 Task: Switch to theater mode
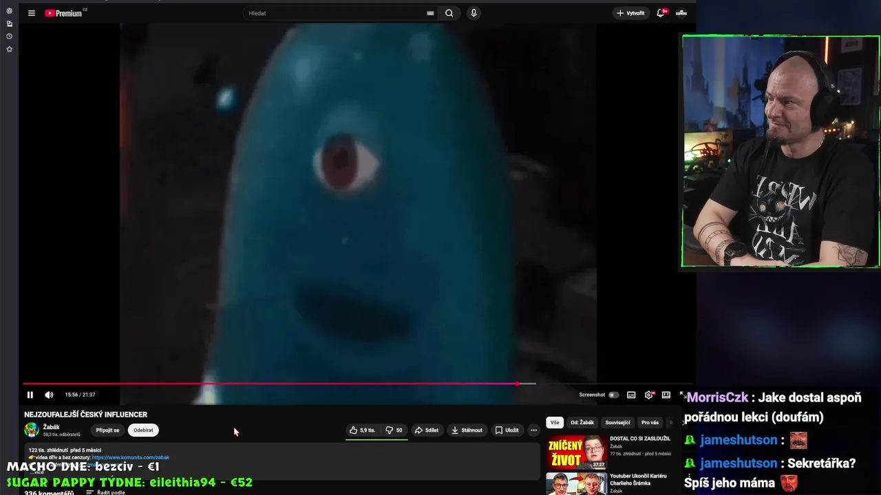666,395
